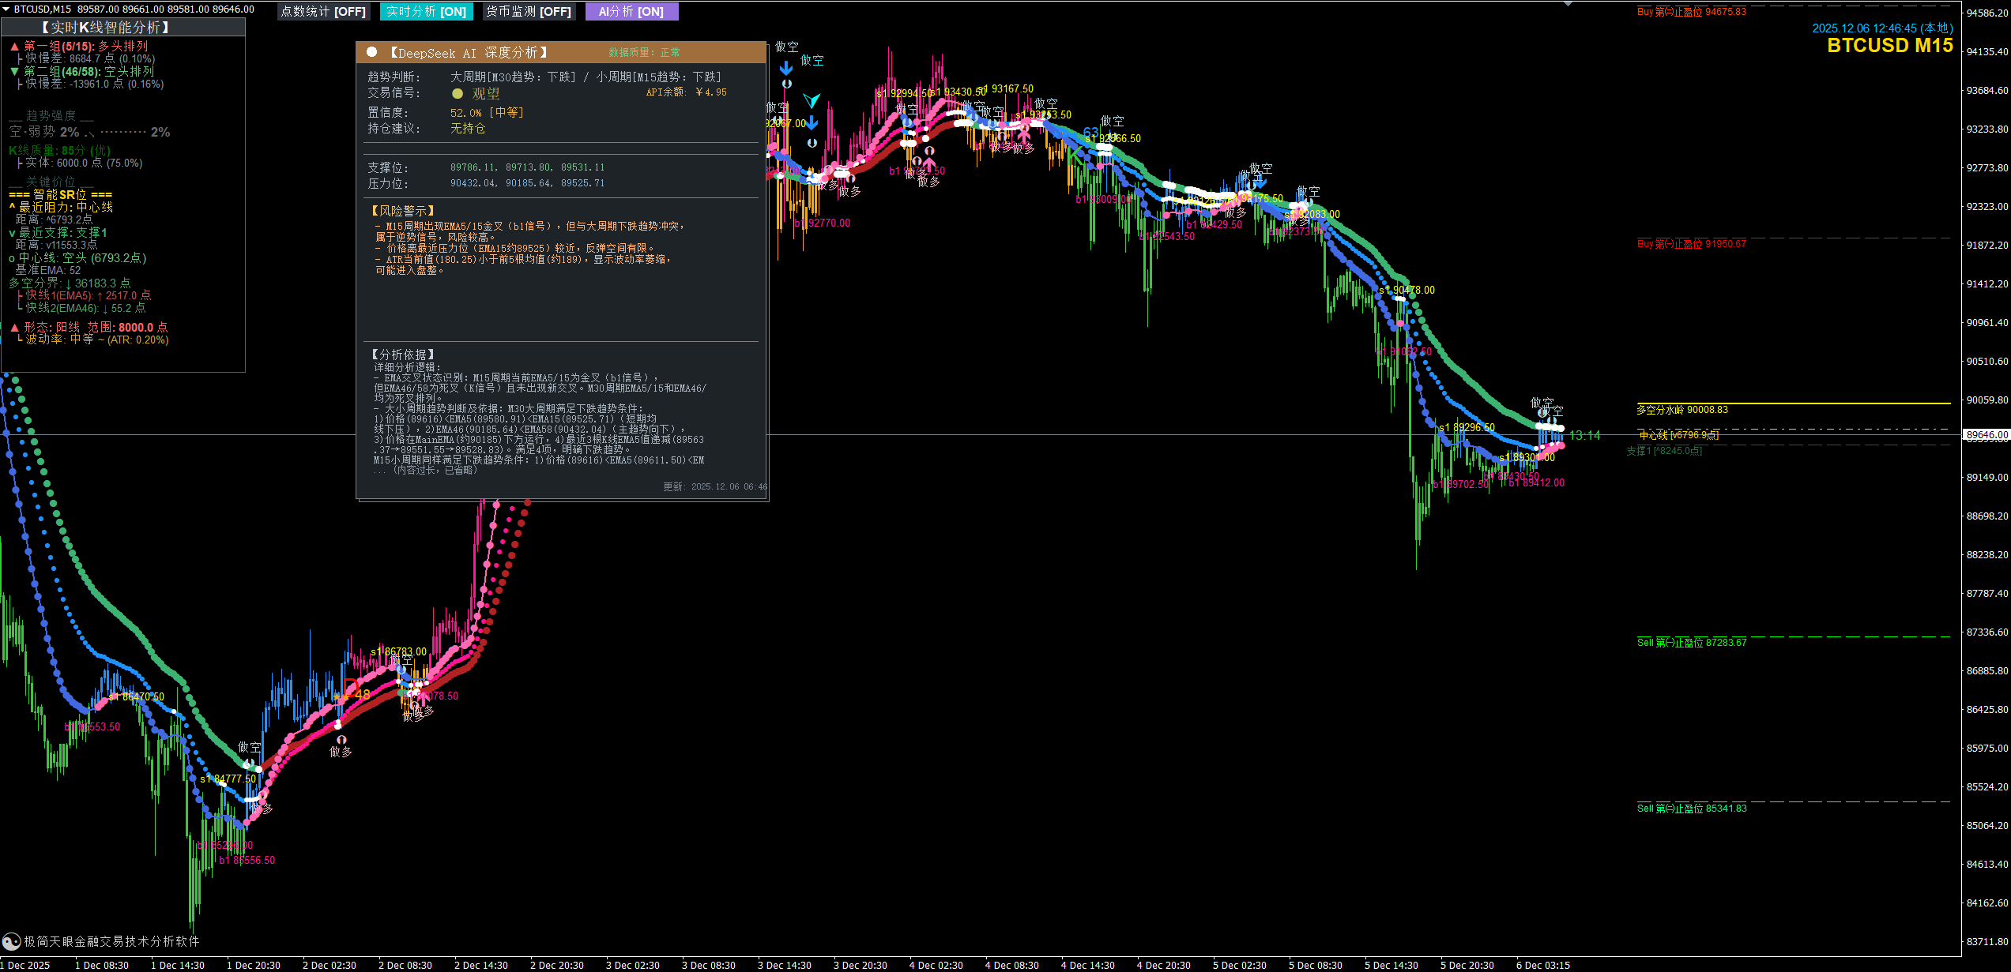Click the Buy 第二止盈位 94675.83 label
The height and width of the screenshot is (972, 2011).
pos(1692,12)
